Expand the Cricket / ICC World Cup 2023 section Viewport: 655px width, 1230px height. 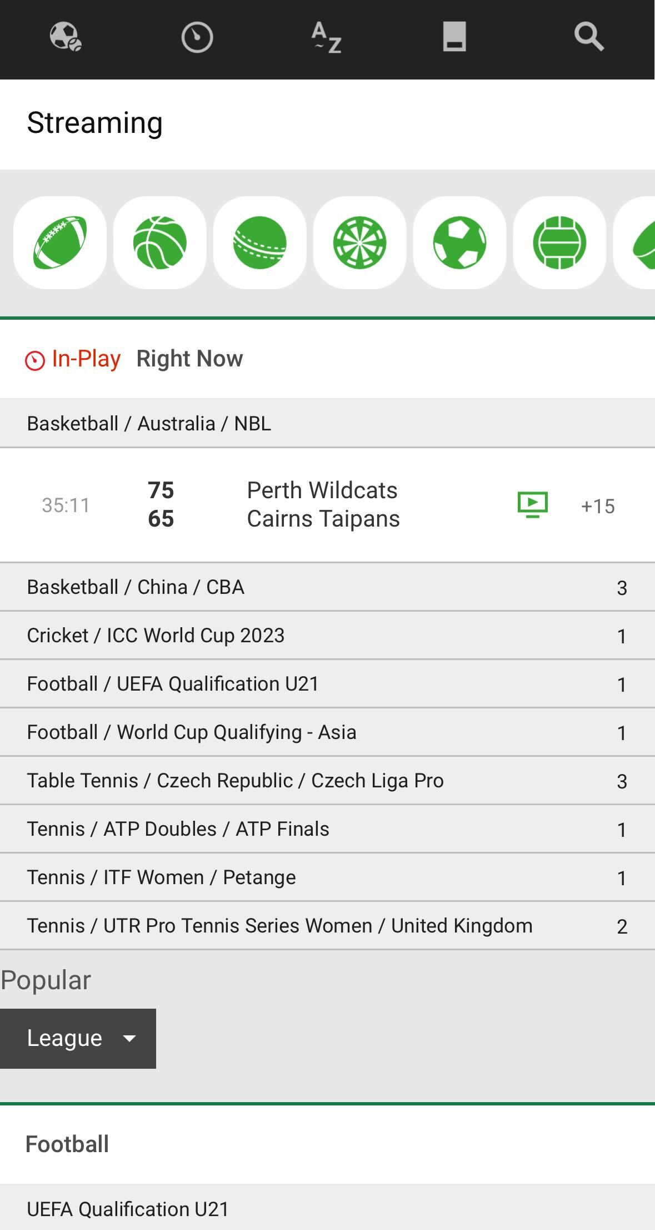(328, 635)
